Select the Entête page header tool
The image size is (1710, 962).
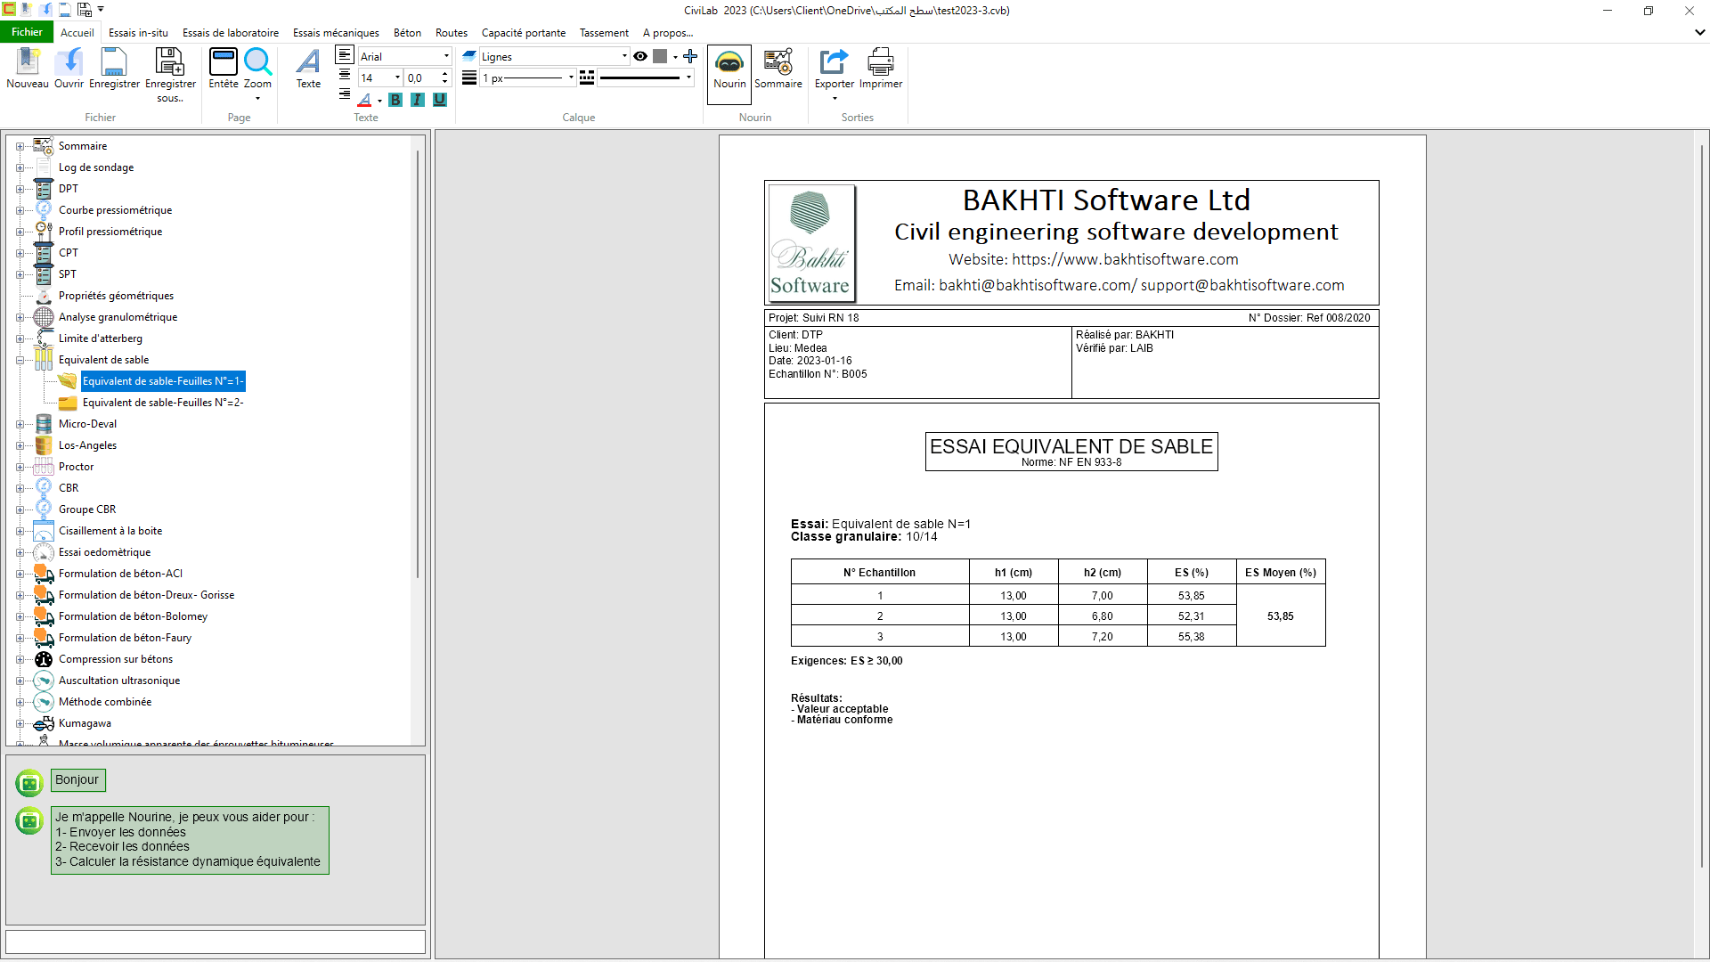click(223, 69)
